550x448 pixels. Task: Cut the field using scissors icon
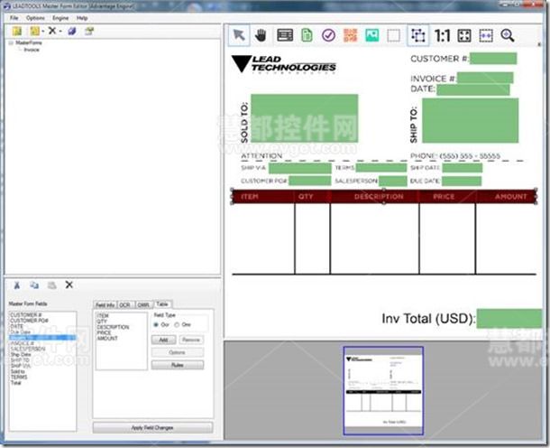click(16, 285)
